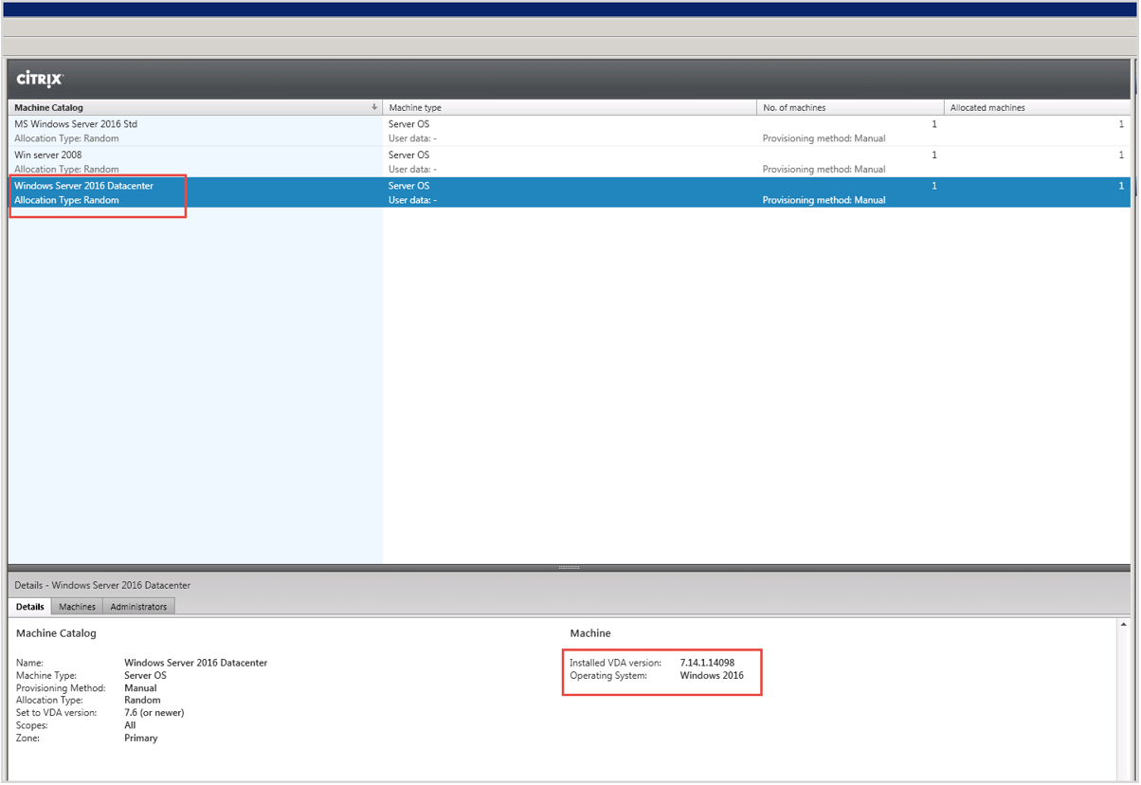Click Allocation Type: Random under MS Windows Server 2016 Std
The width and height of the screenshot is (1141, 785).
click(x=66, y=138)
